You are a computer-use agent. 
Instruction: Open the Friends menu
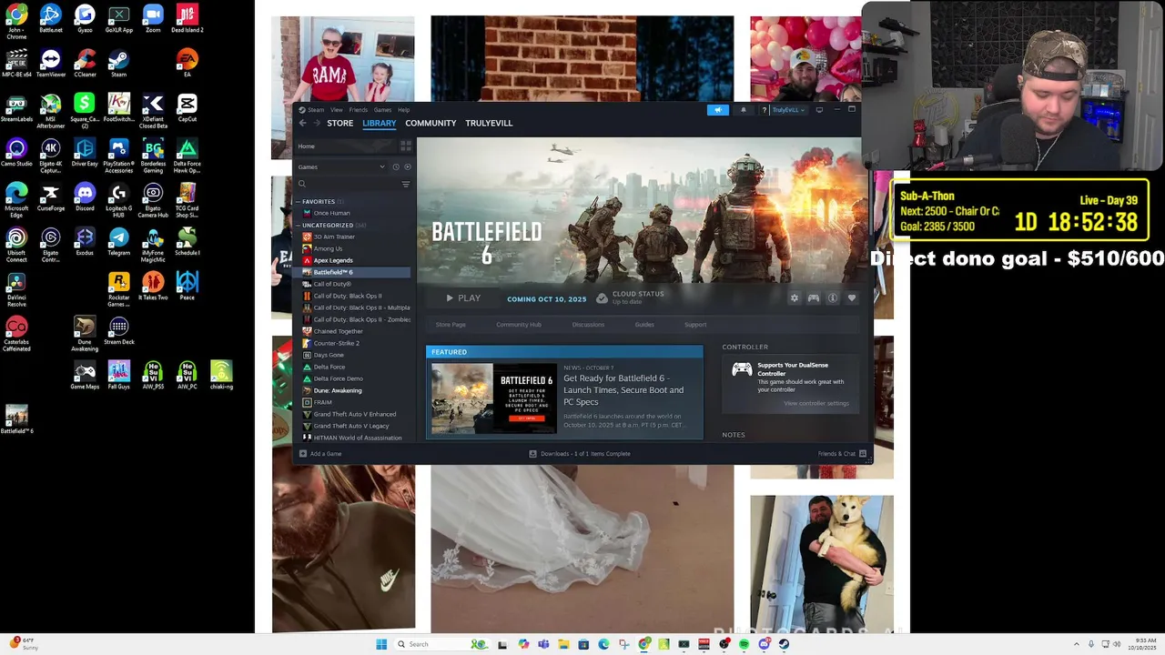pyautogui.click(x=359, y=110)
